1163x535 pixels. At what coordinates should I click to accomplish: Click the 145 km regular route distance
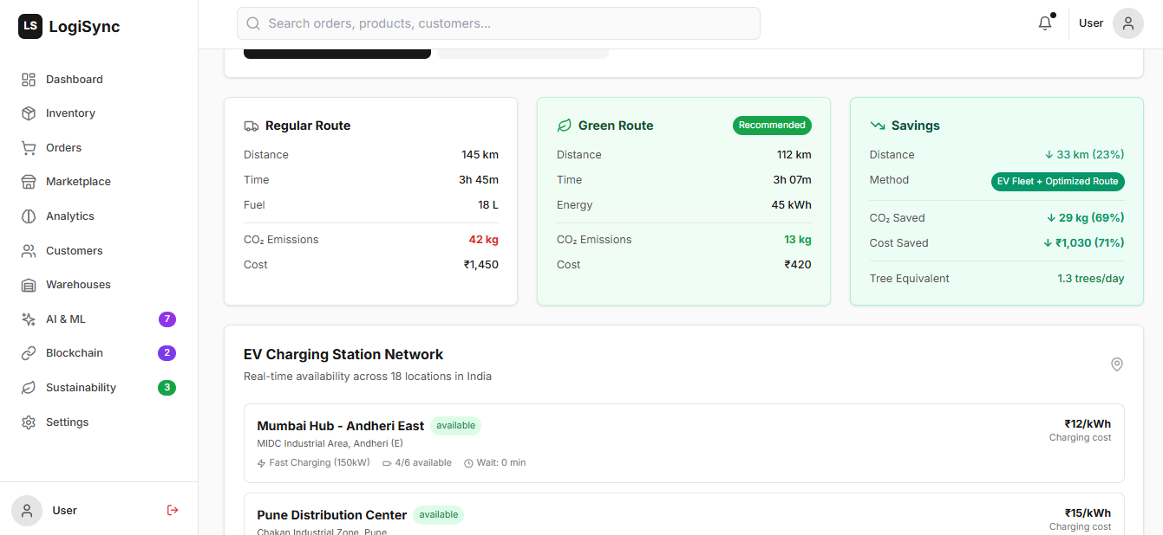click(480, 155)
